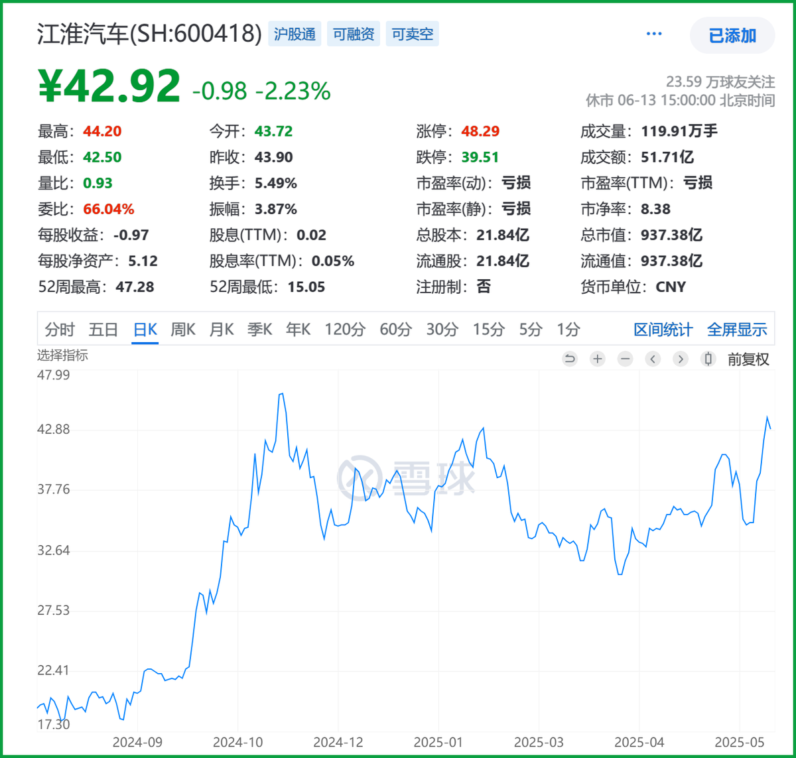Open the three-dot more options menu

pos(654,34)
